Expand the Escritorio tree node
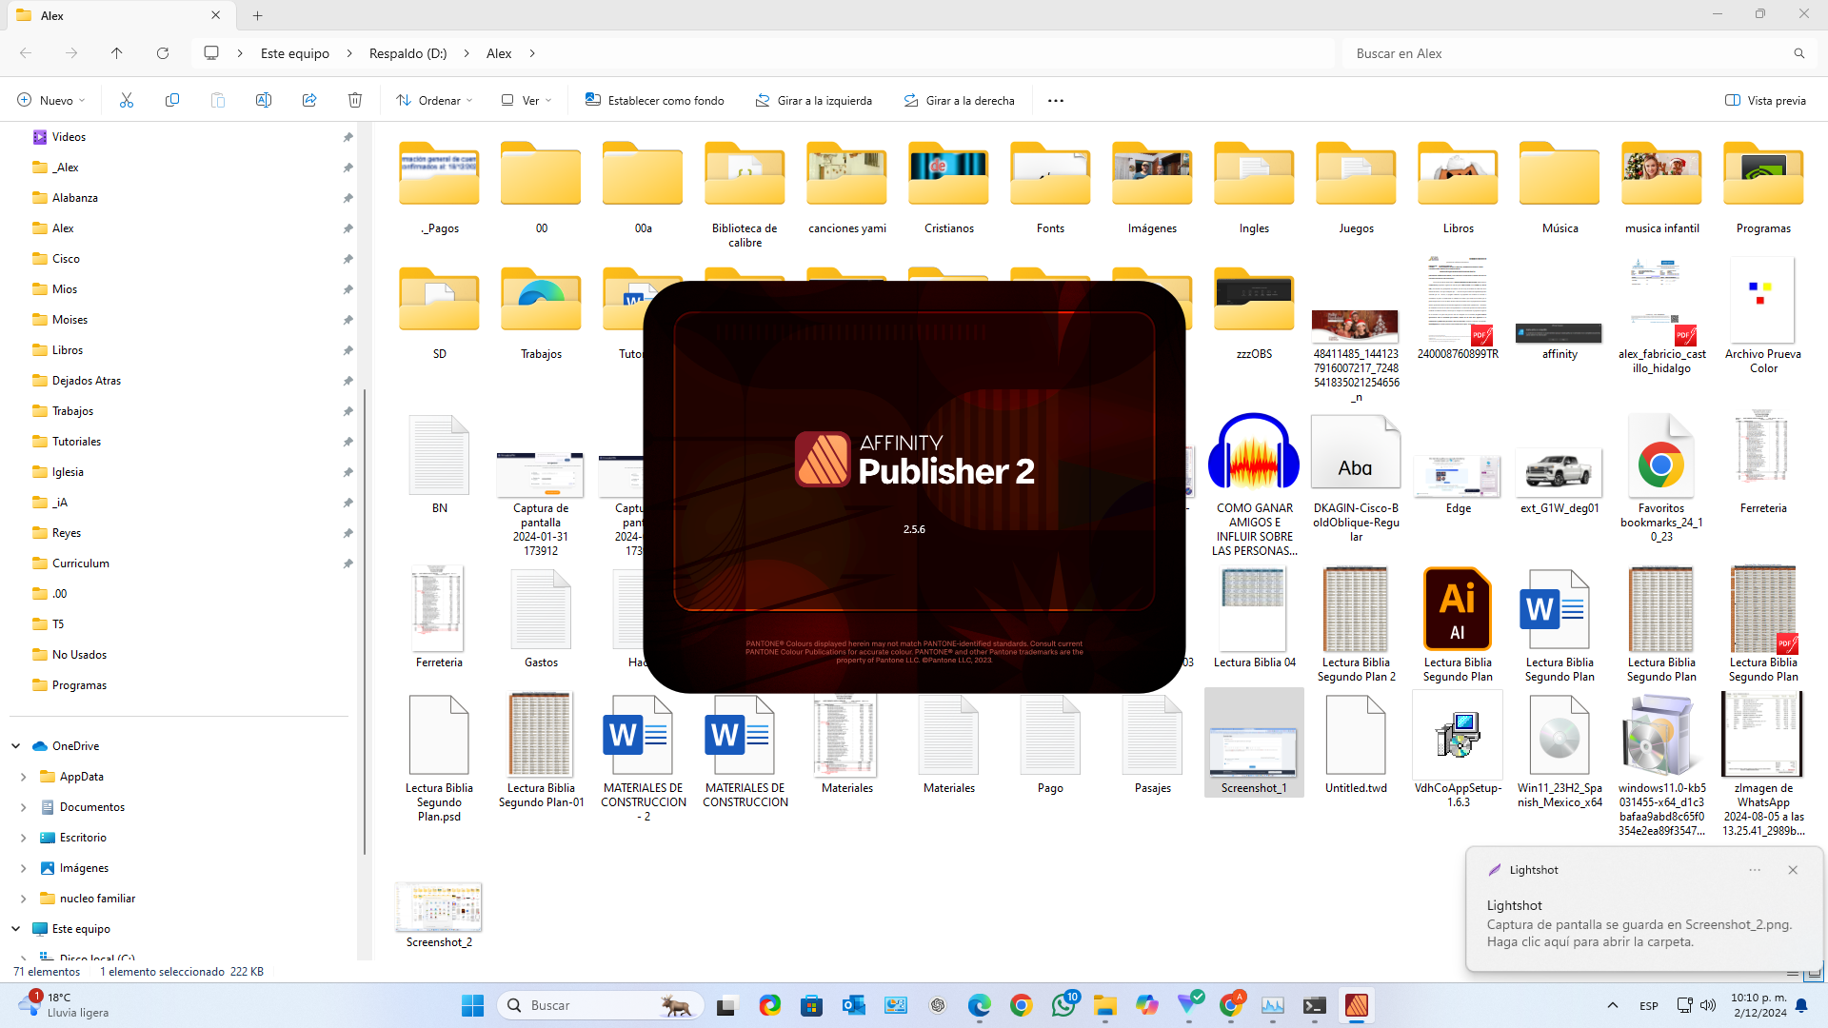 tap(24, 838)
